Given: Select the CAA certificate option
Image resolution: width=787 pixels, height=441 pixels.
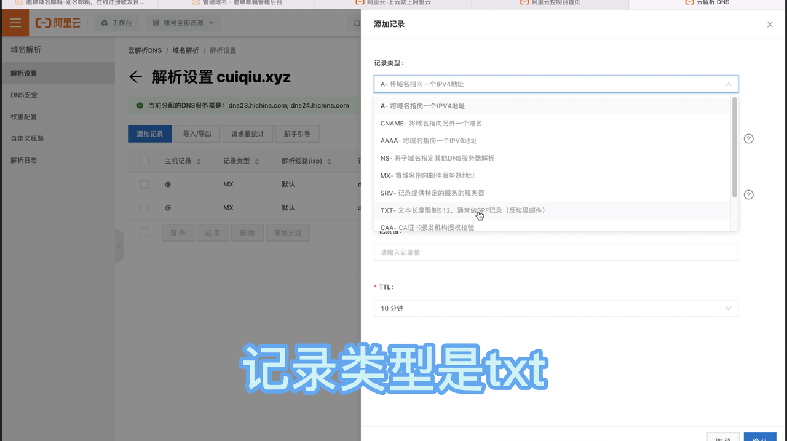Looking at the screenshot, I should point(552,226).
